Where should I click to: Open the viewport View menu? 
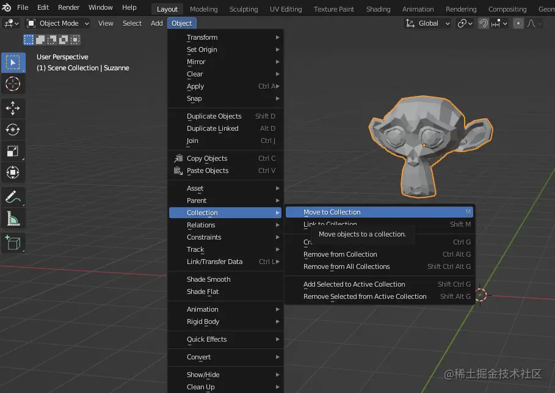[106, 23]
